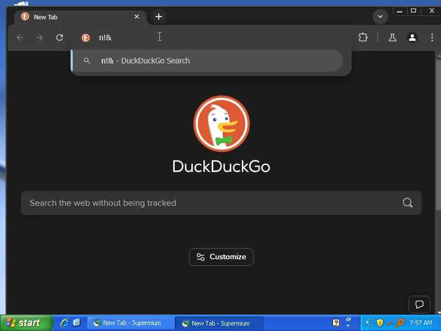Reload the current page

[60, 38]
